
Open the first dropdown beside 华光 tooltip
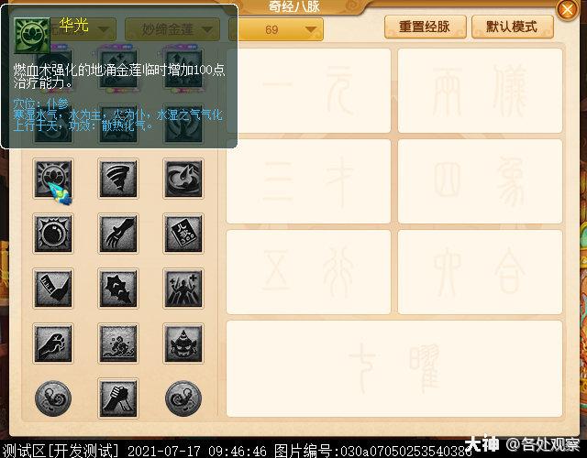83,29
